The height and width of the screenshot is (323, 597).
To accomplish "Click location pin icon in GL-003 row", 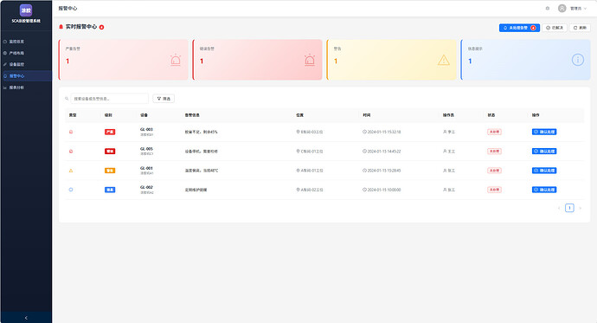I will (298, 132).
